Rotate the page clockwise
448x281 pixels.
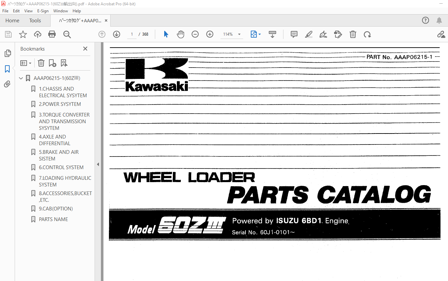pos(367,34)
